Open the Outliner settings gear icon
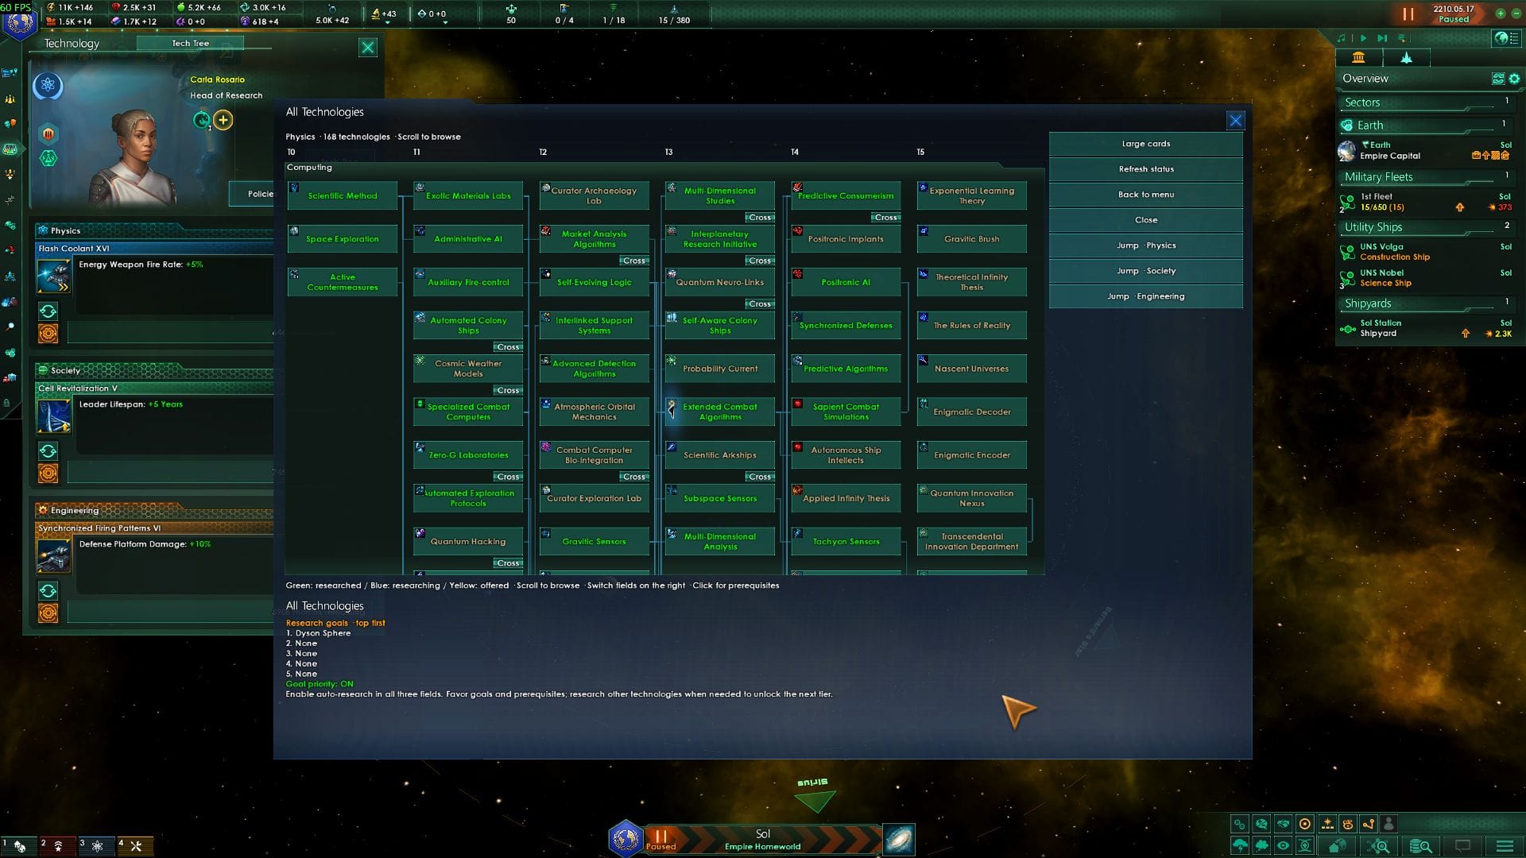This screenshot has width=1526, height=858. click(x=1514, y=79)
